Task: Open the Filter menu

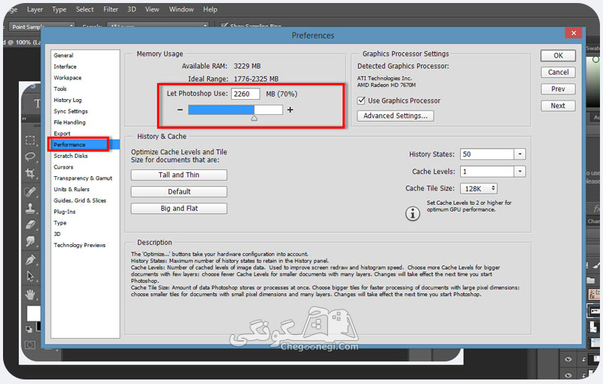Action: point(111,9)
